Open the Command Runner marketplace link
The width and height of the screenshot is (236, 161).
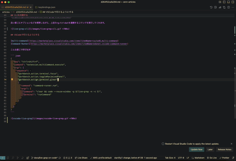click(x=79, y=44)
